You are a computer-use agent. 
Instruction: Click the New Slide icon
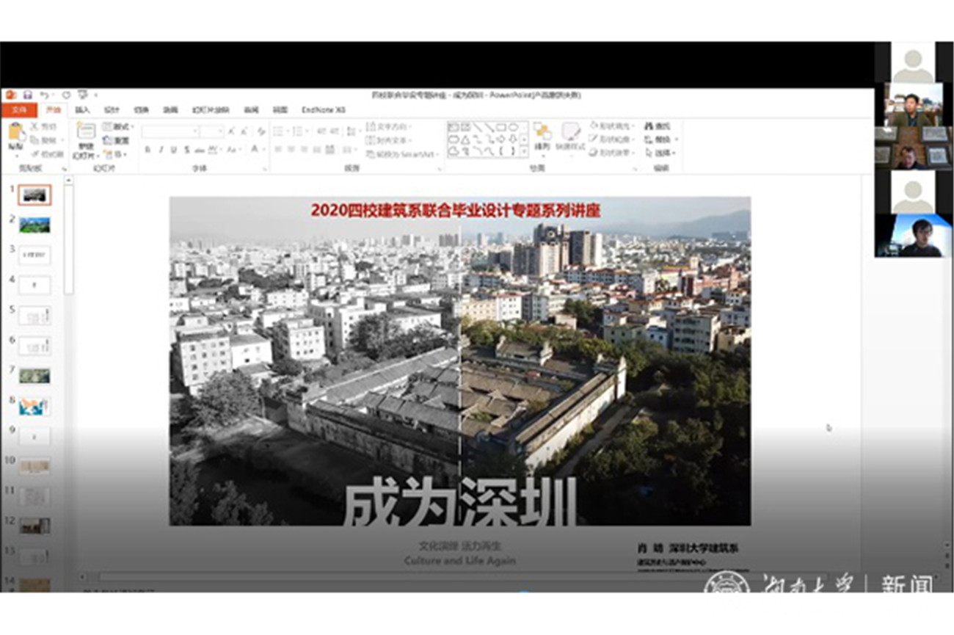(x=86, y=131)
